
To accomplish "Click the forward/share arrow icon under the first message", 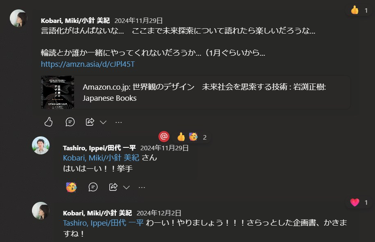I will (x=90, y=122).
